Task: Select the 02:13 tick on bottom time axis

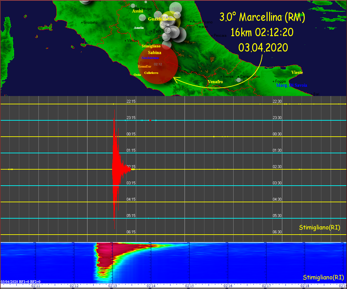Action: tap(112, 285)
